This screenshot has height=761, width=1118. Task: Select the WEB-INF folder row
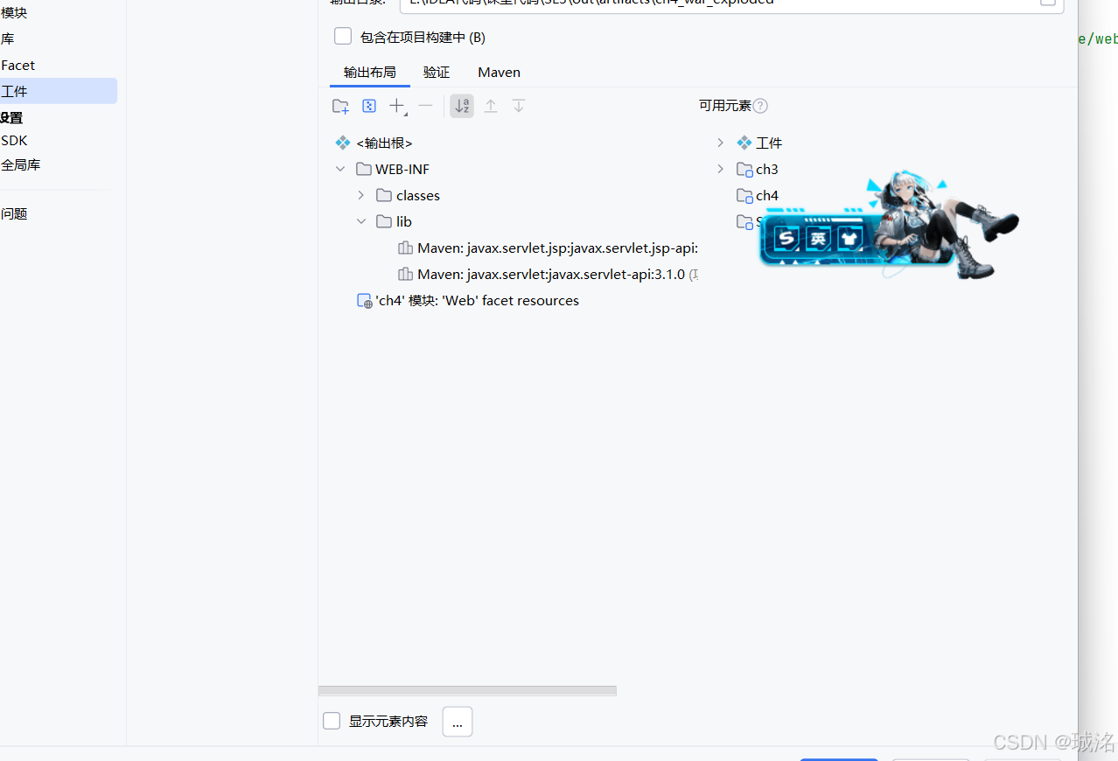tap(393, 169)
